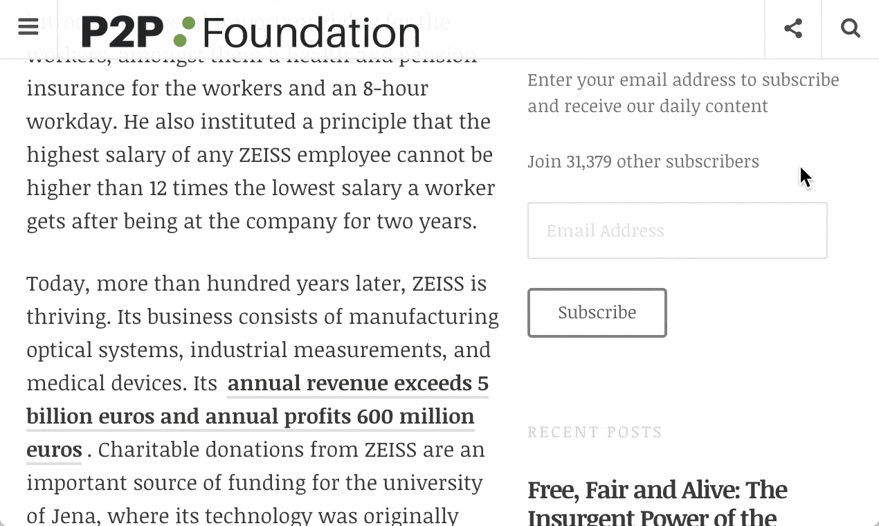Click the line starting Today, more than hundred years
The image size is (879, 526).
click(256, 284)
